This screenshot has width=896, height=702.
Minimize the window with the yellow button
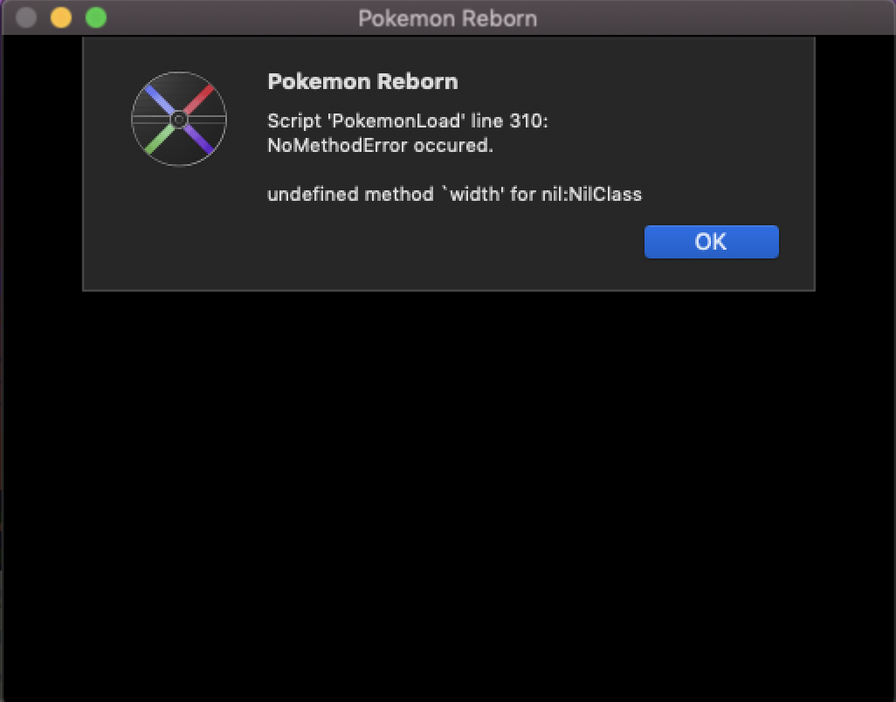(x=61, y=17)
